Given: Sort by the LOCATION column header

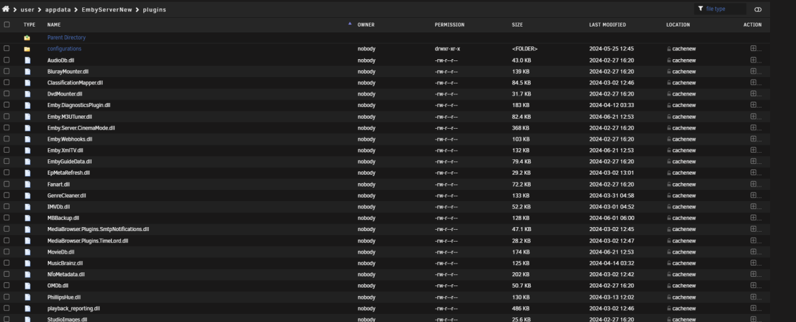Looking at the screenshot, I should (x=678, y=25).
